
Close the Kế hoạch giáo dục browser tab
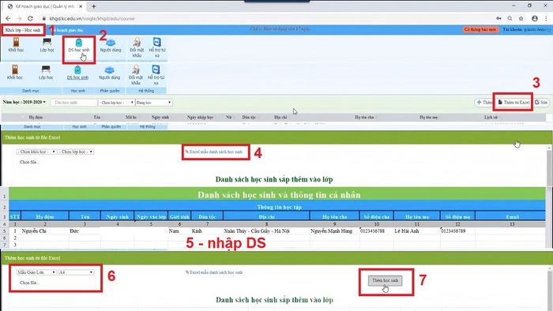click(81, 6)
